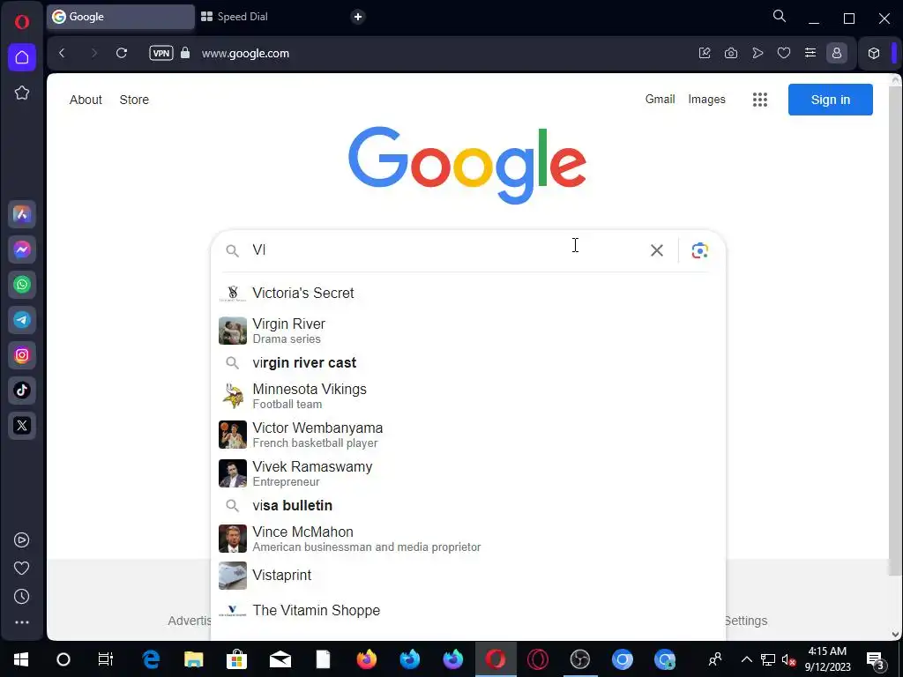The image size is (903, 677).
Task: Reload the Google page
Action: [x=122, y=53]
